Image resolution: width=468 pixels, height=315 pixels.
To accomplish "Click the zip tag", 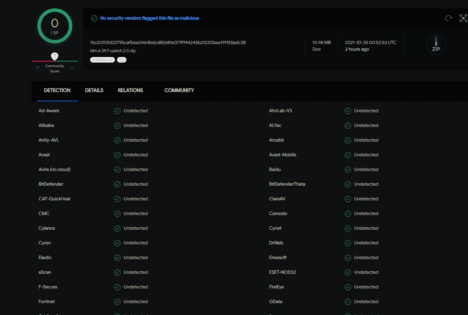I will tap(122, 60).
